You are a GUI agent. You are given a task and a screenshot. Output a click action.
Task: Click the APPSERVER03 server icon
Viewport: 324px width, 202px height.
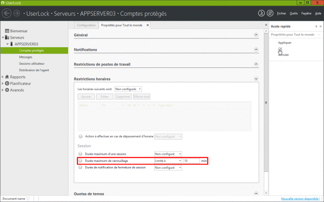[12, 44]
